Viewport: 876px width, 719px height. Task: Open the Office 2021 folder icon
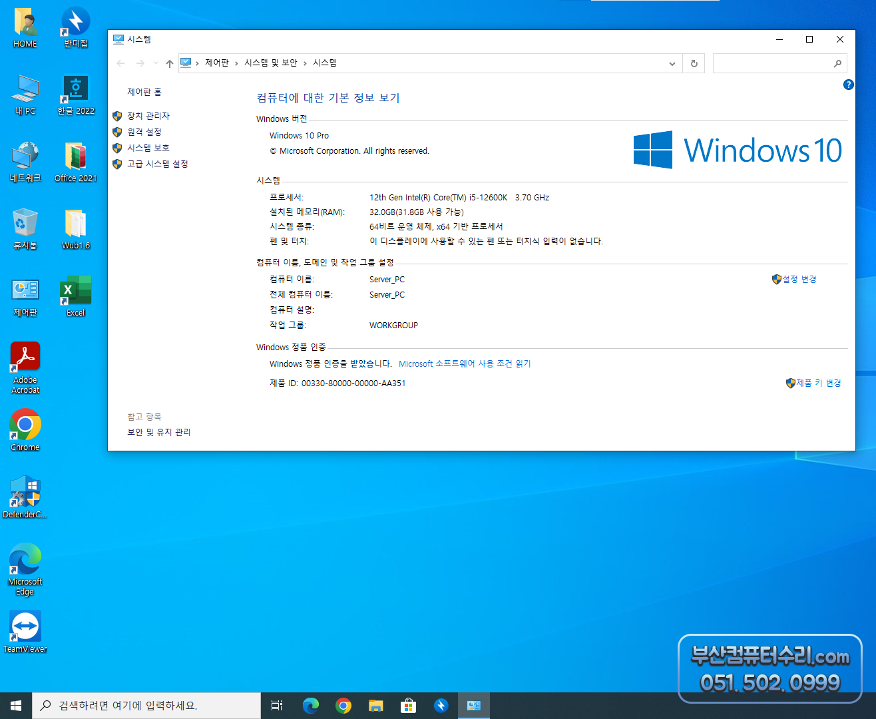(75, 162)
